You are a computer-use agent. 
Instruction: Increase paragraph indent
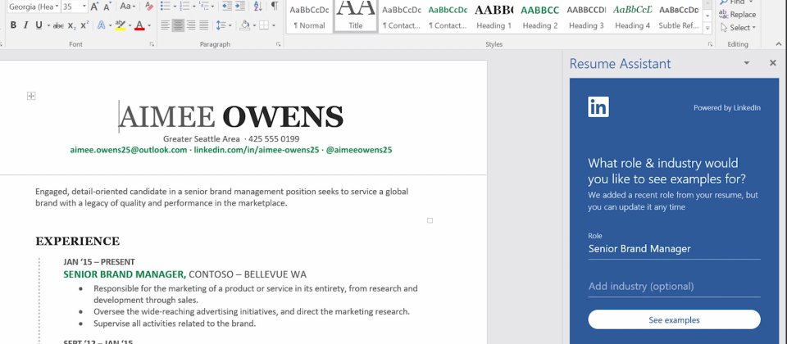(x=240, y=7)
